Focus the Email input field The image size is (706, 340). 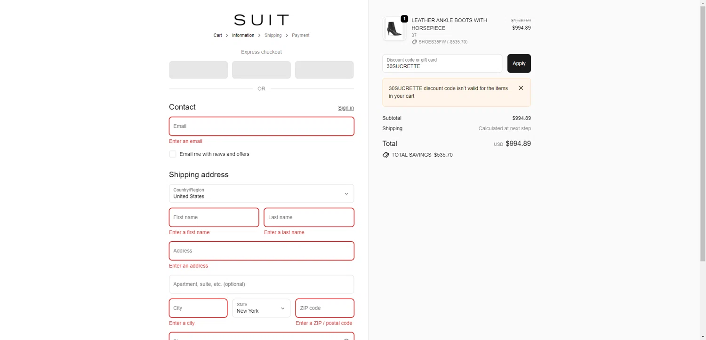click(x=261, y=126)
